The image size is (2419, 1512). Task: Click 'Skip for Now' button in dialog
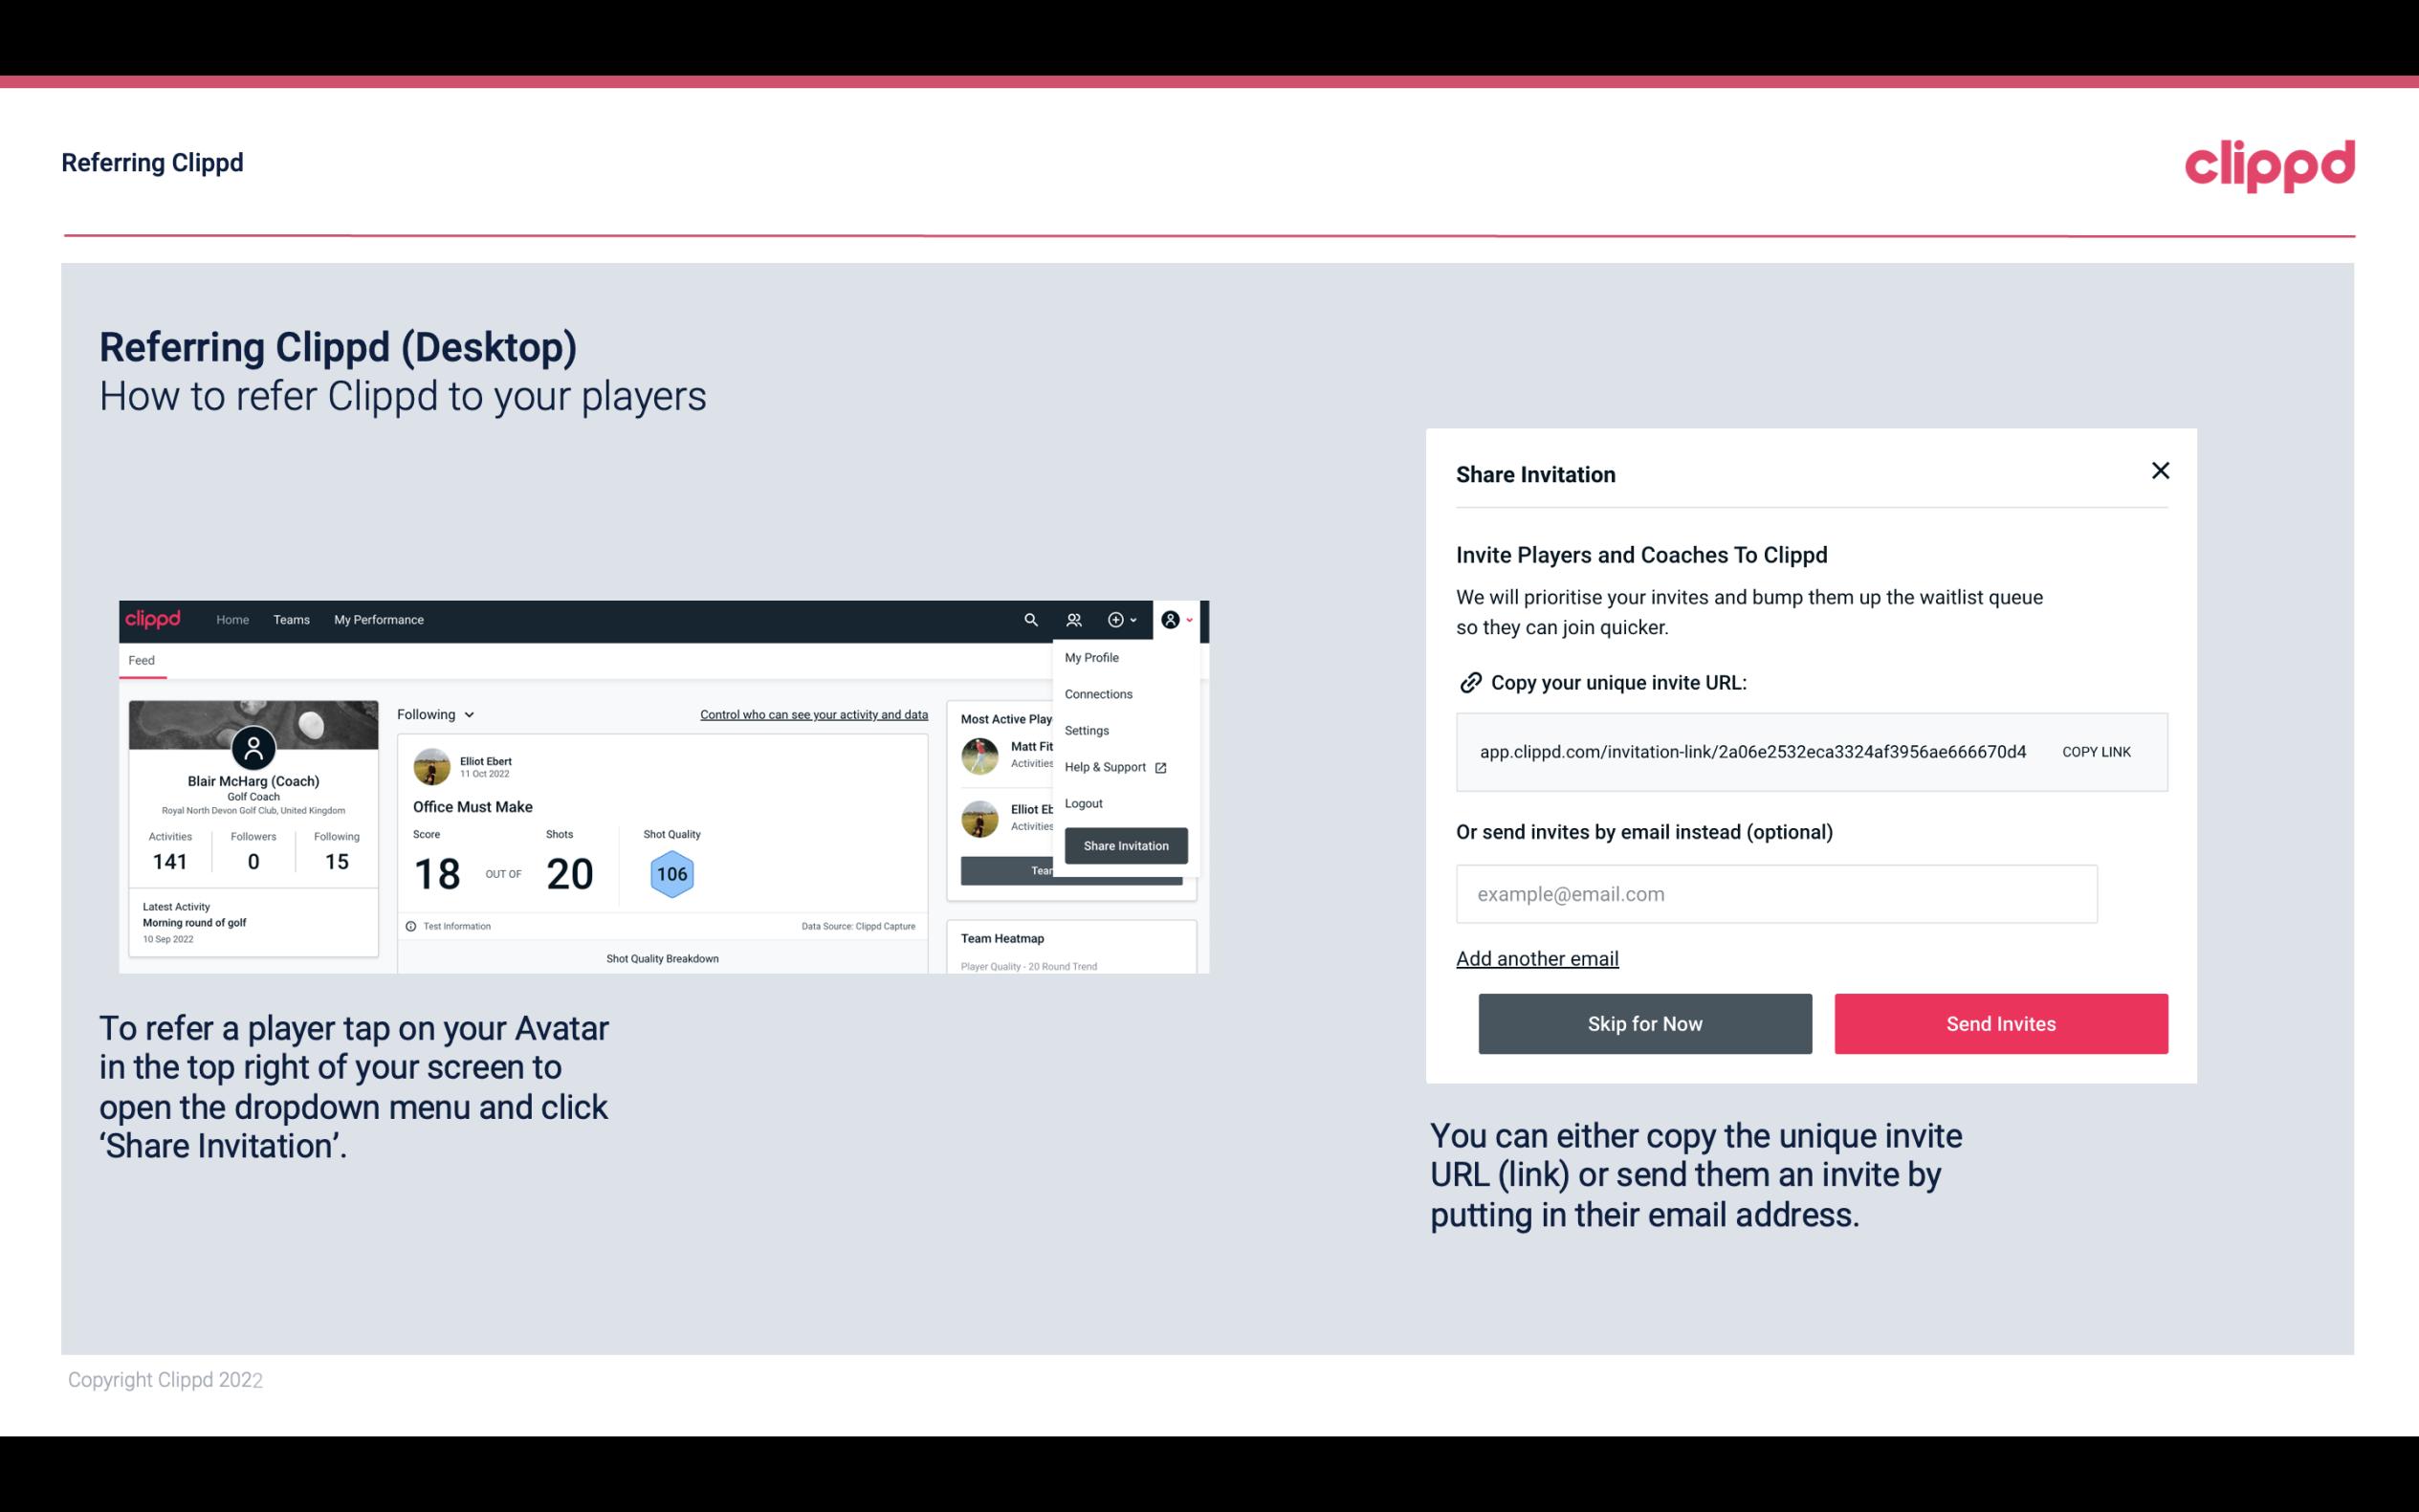pos(1644,1022)
